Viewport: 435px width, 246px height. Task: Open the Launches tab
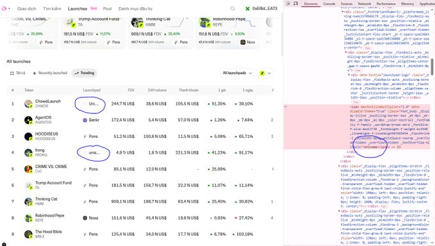click(x=78, y=8)
